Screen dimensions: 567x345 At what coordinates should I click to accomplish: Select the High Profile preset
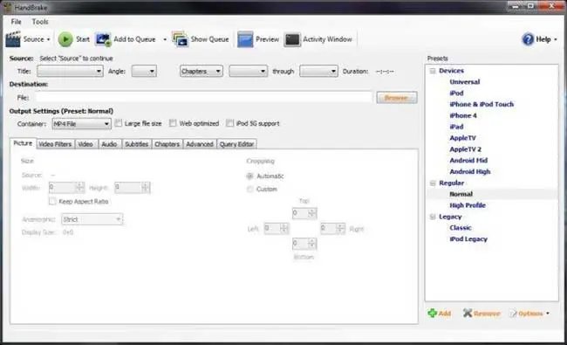tap(468, 205)
